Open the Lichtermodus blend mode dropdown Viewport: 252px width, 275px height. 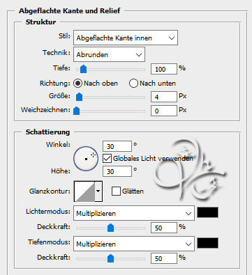point(134,213)
